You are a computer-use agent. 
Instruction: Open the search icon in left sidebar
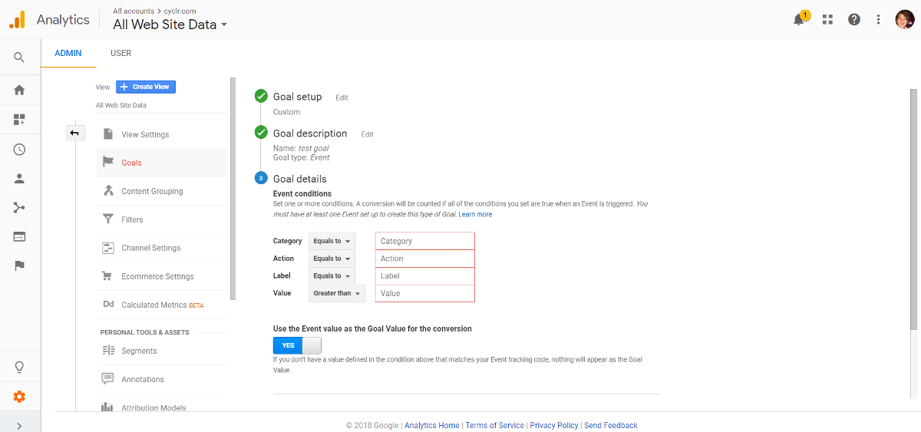19,58
